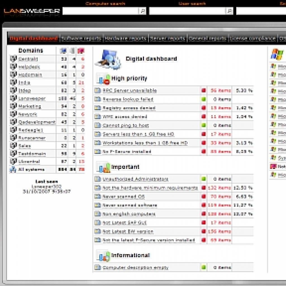Image resolution: width=286 pixels, height=286 pixels.
Task: Click the user search magnifier icon
Action: [229, 11]
